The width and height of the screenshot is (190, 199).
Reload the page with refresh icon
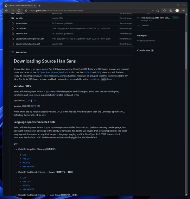click(19, 10)
